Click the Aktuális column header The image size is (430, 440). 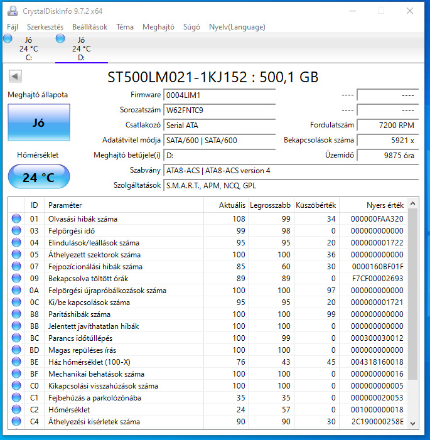coord(226,205)
